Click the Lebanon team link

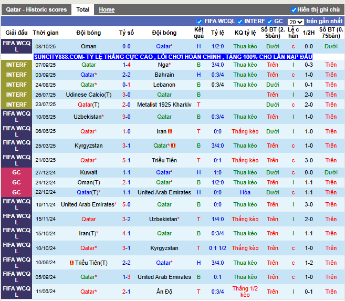pos(164,85)
